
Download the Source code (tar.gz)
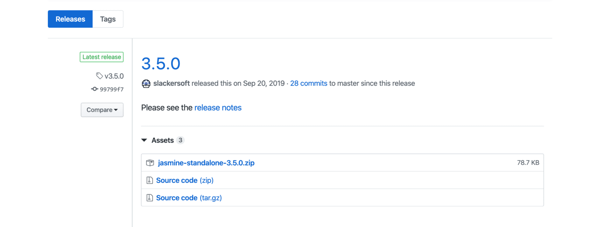(x=189, y=198)
